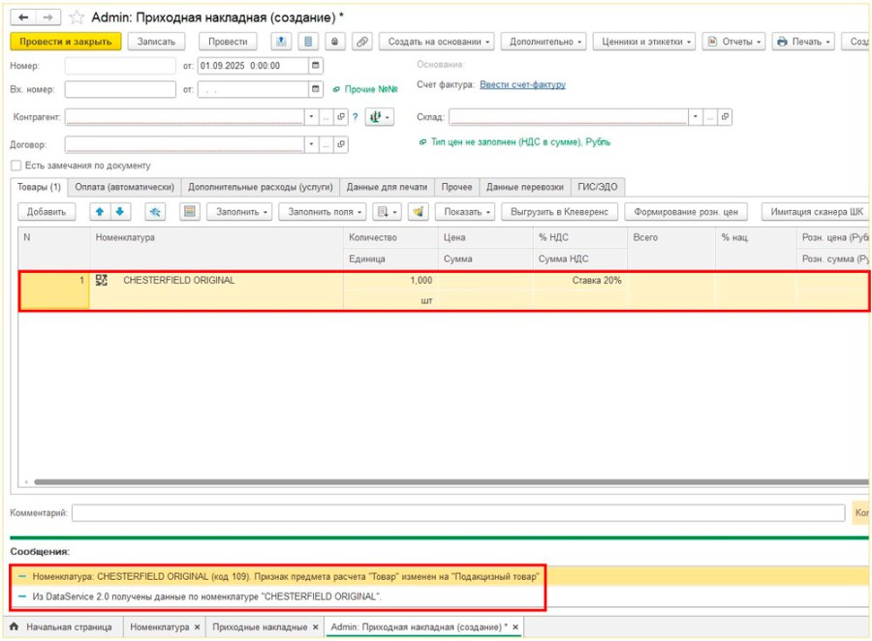Click the Записать button
Viewport: 872px width, 641px height.
[x=156, y=42]
